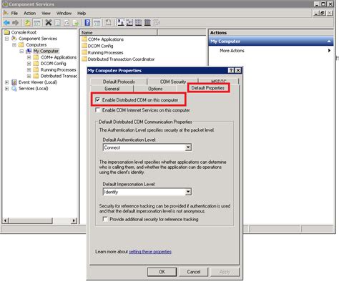Click the grey Forward arrow in the toolbar

[x=16, y=23]
